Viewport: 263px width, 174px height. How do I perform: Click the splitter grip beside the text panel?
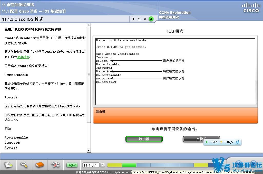(89, 75)
